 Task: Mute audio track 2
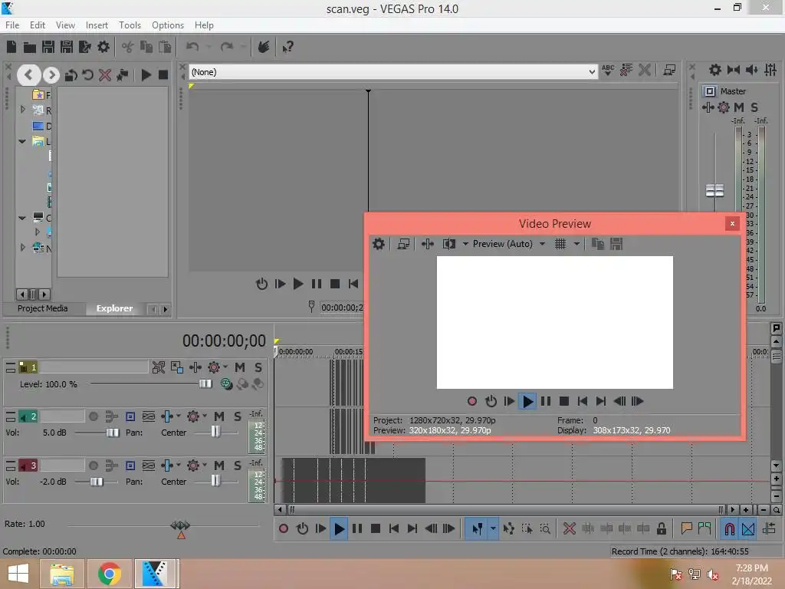[x=218, y=416]
